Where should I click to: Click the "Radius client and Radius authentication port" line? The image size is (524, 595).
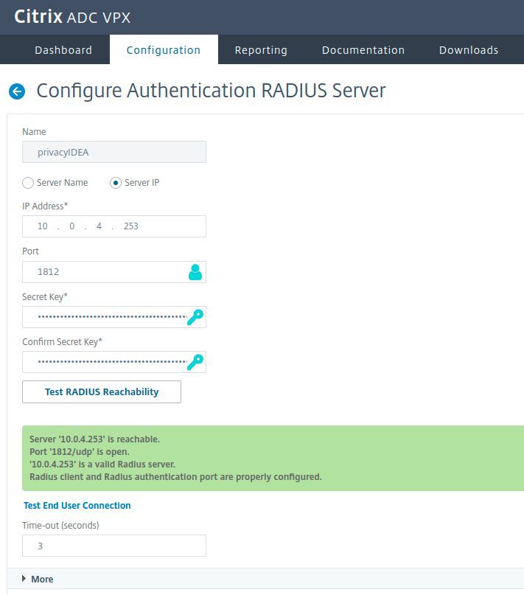click(175, 476)
